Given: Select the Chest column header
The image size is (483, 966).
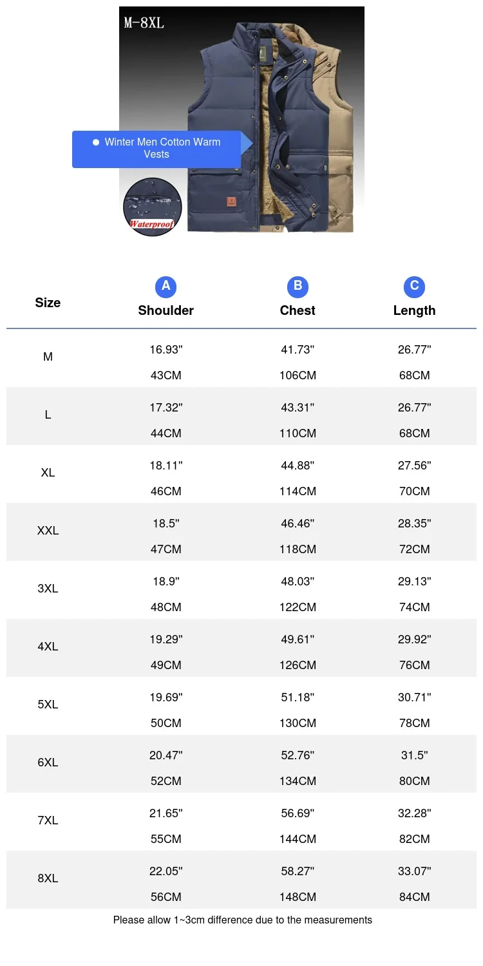Looking at the screenshot, I should 298,310.
